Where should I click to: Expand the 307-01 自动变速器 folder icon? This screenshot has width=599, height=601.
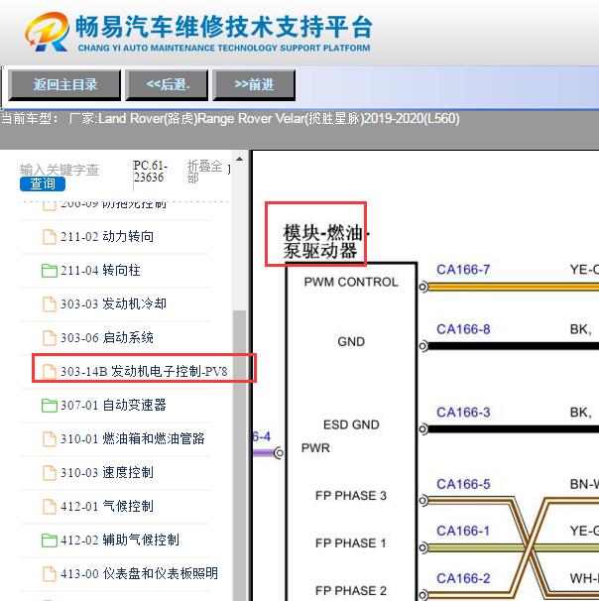click(49, 406)
